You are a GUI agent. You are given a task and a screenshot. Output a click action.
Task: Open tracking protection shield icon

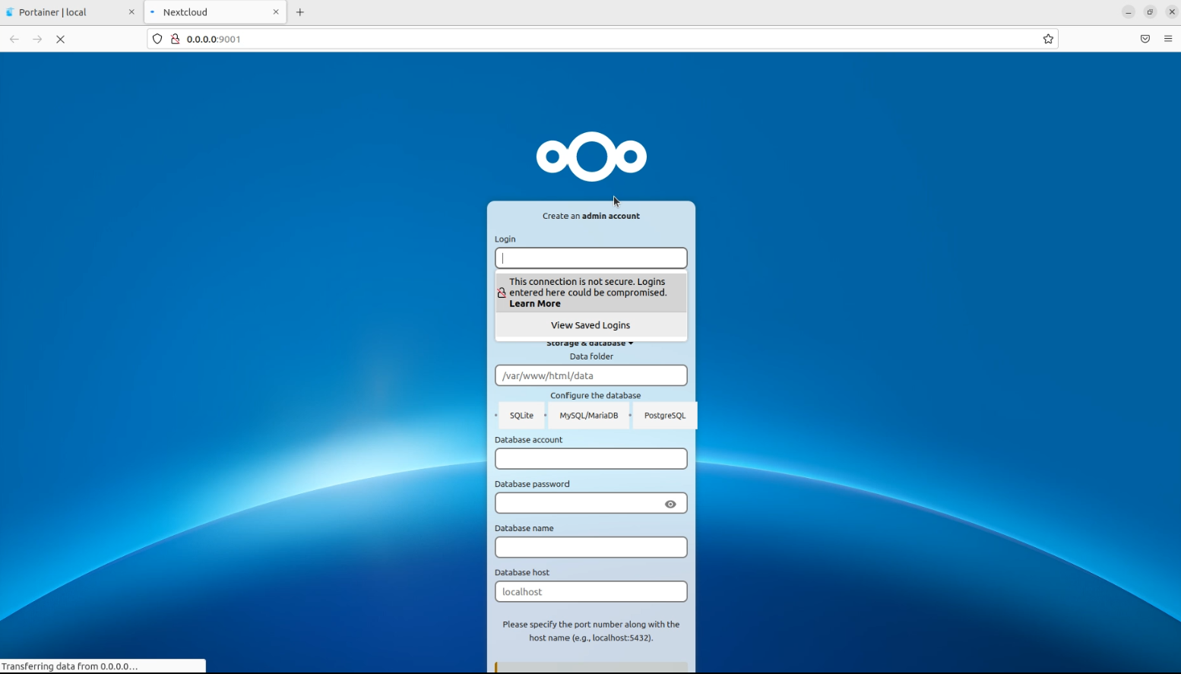157,40
